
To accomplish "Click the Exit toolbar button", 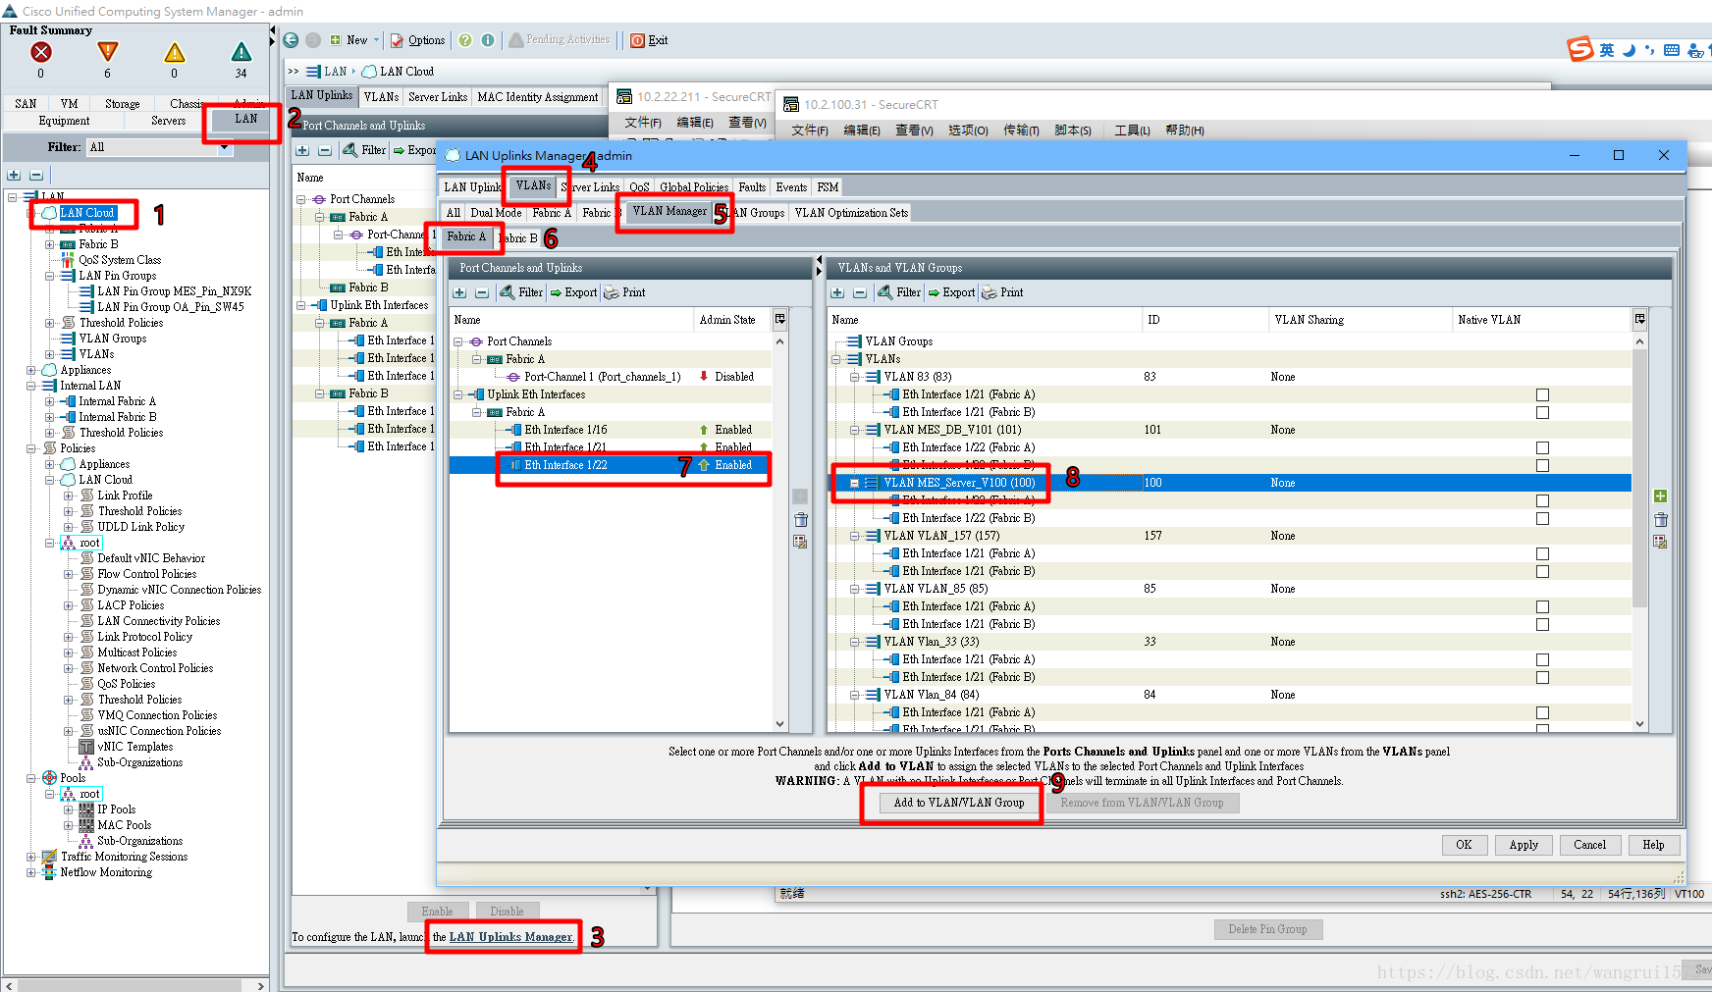I will pos(649,40).
